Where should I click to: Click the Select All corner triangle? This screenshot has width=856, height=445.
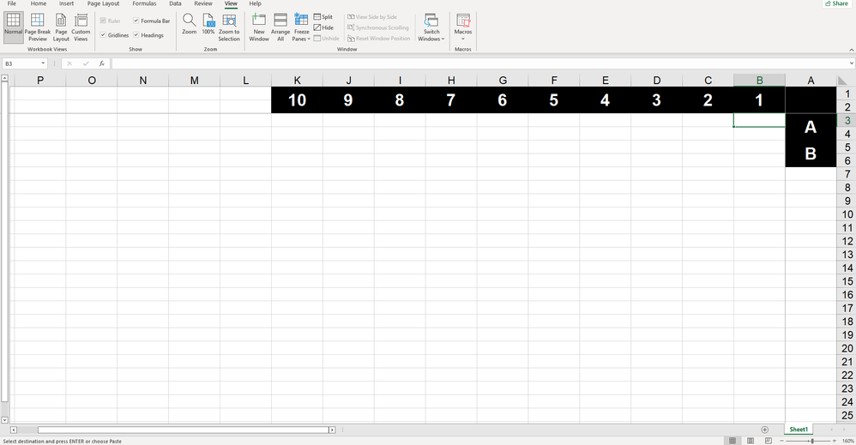[843, 81]
